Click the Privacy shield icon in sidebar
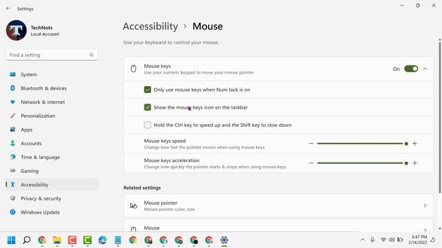 coord(12,198)
